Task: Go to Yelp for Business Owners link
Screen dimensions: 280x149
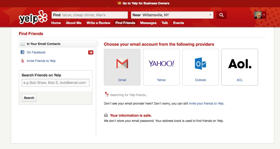Action: tap(146, 3)
